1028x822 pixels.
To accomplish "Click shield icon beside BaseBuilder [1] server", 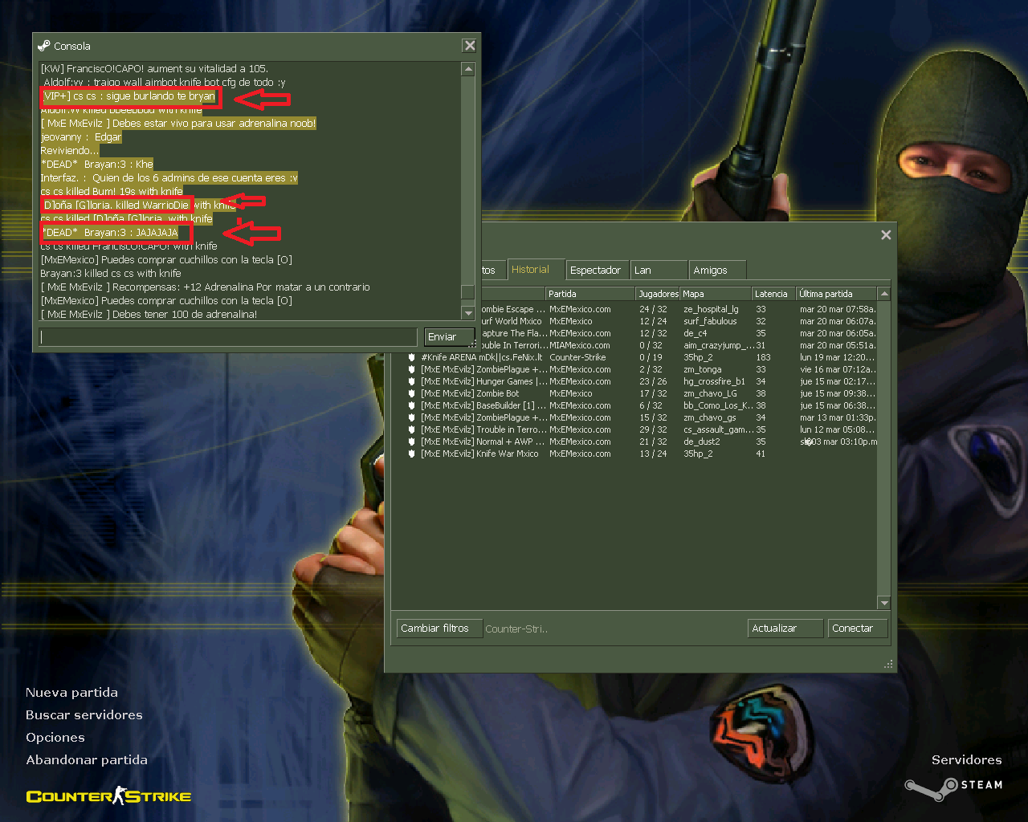I will [411, 405].
